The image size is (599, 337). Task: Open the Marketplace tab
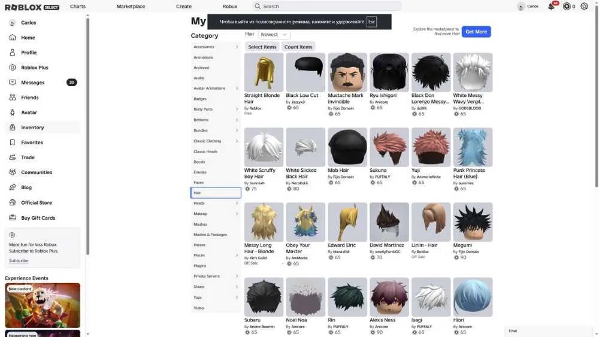click(x=131, y=7)
